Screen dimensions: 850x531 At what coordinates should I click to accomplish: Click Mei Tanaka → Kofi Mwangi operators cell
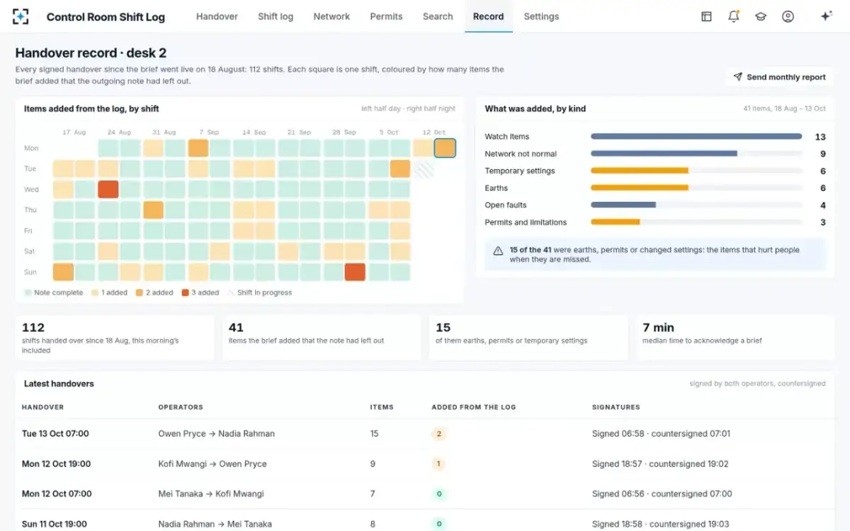212,493
